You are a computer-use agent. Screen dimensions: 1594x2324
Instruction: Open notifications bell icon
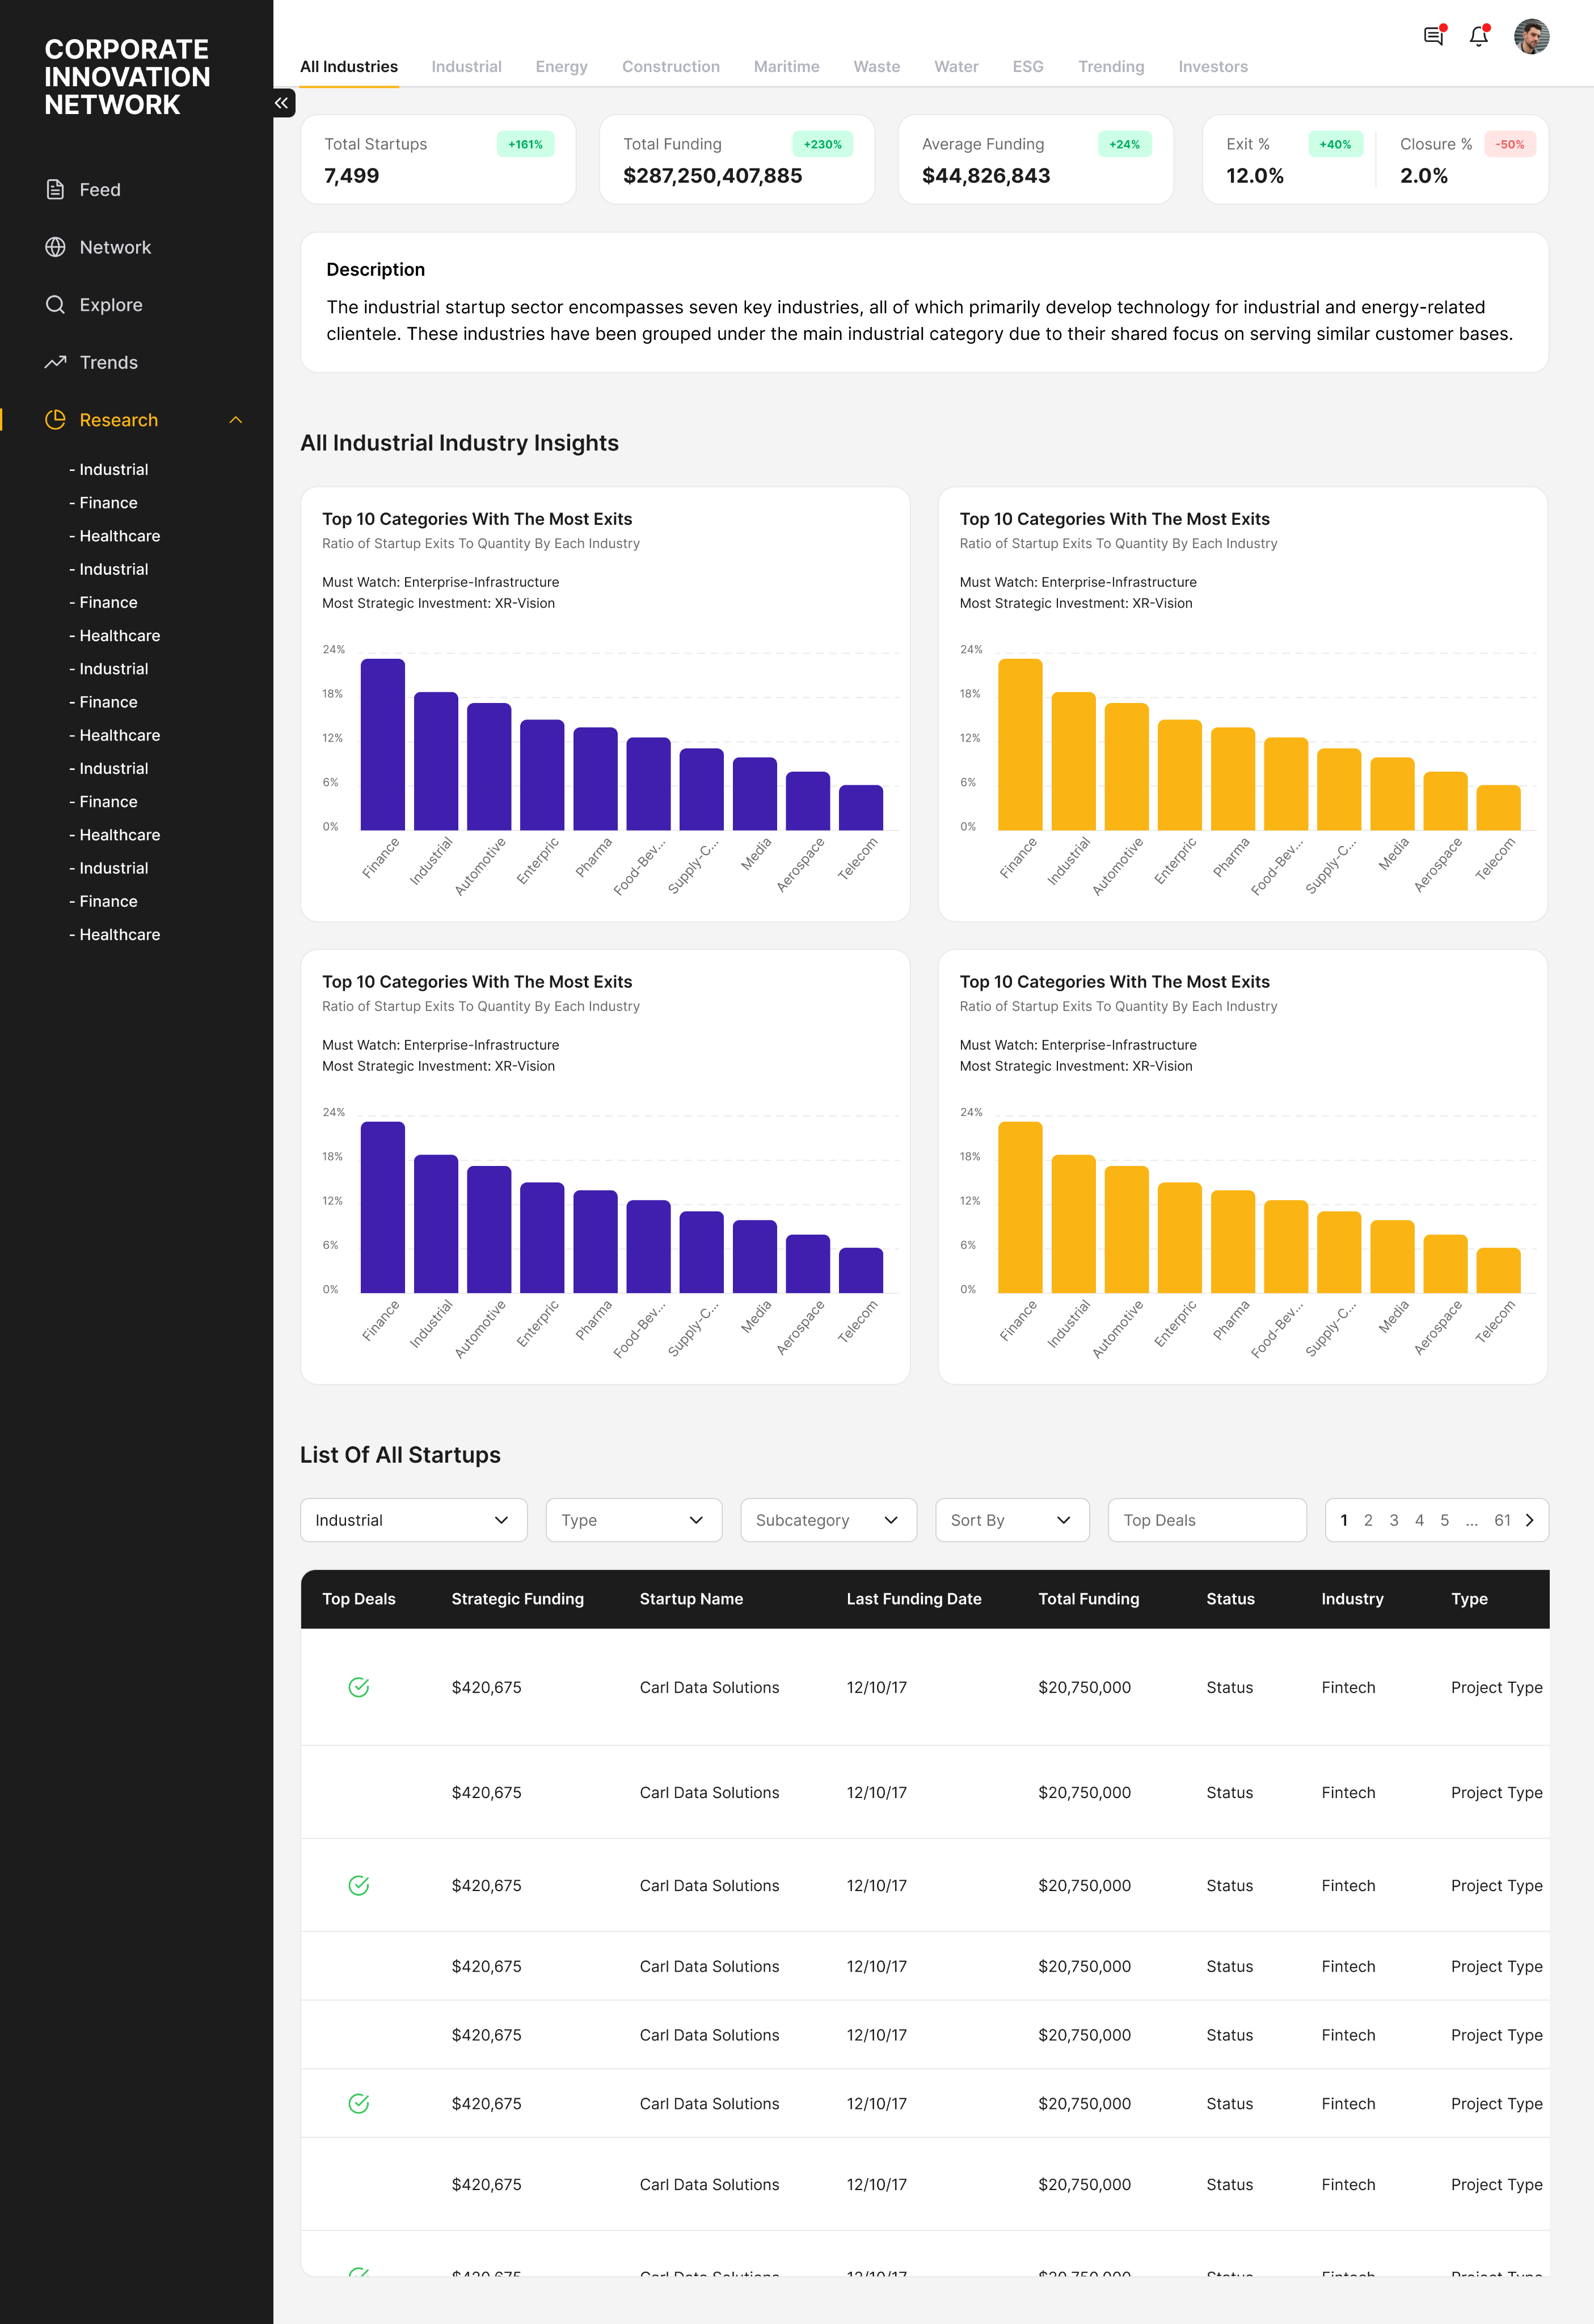(1478, 36)
